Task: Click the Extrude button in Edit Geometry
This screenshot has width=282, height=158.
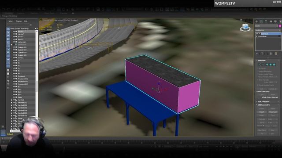Action: click(262, 119)
